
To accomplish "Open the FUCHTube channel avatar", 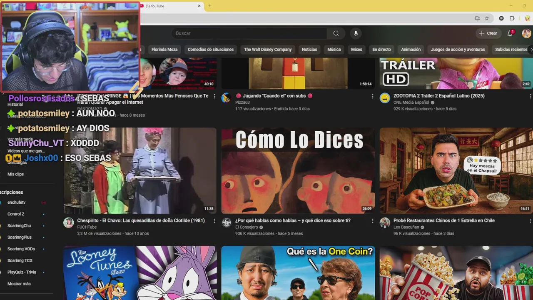I will [68, 222].
